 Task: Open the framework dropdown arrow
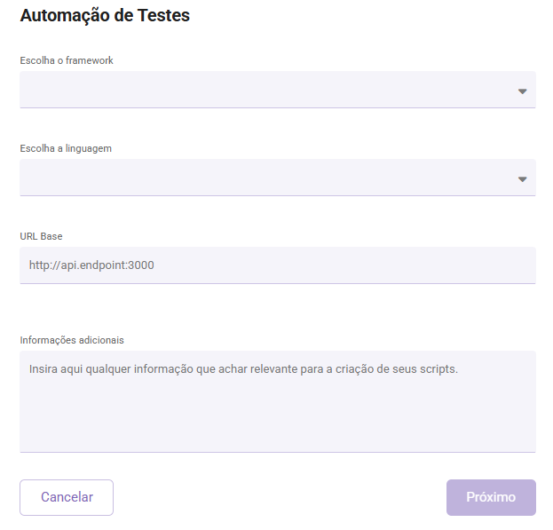(x=522, y=91)
